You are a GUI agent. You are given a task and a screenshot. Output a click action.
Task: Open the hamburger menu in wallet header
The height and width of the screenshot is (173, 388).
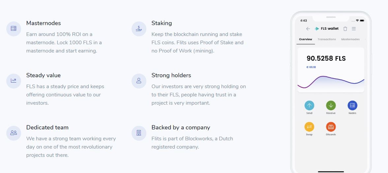tap(354, 29)
